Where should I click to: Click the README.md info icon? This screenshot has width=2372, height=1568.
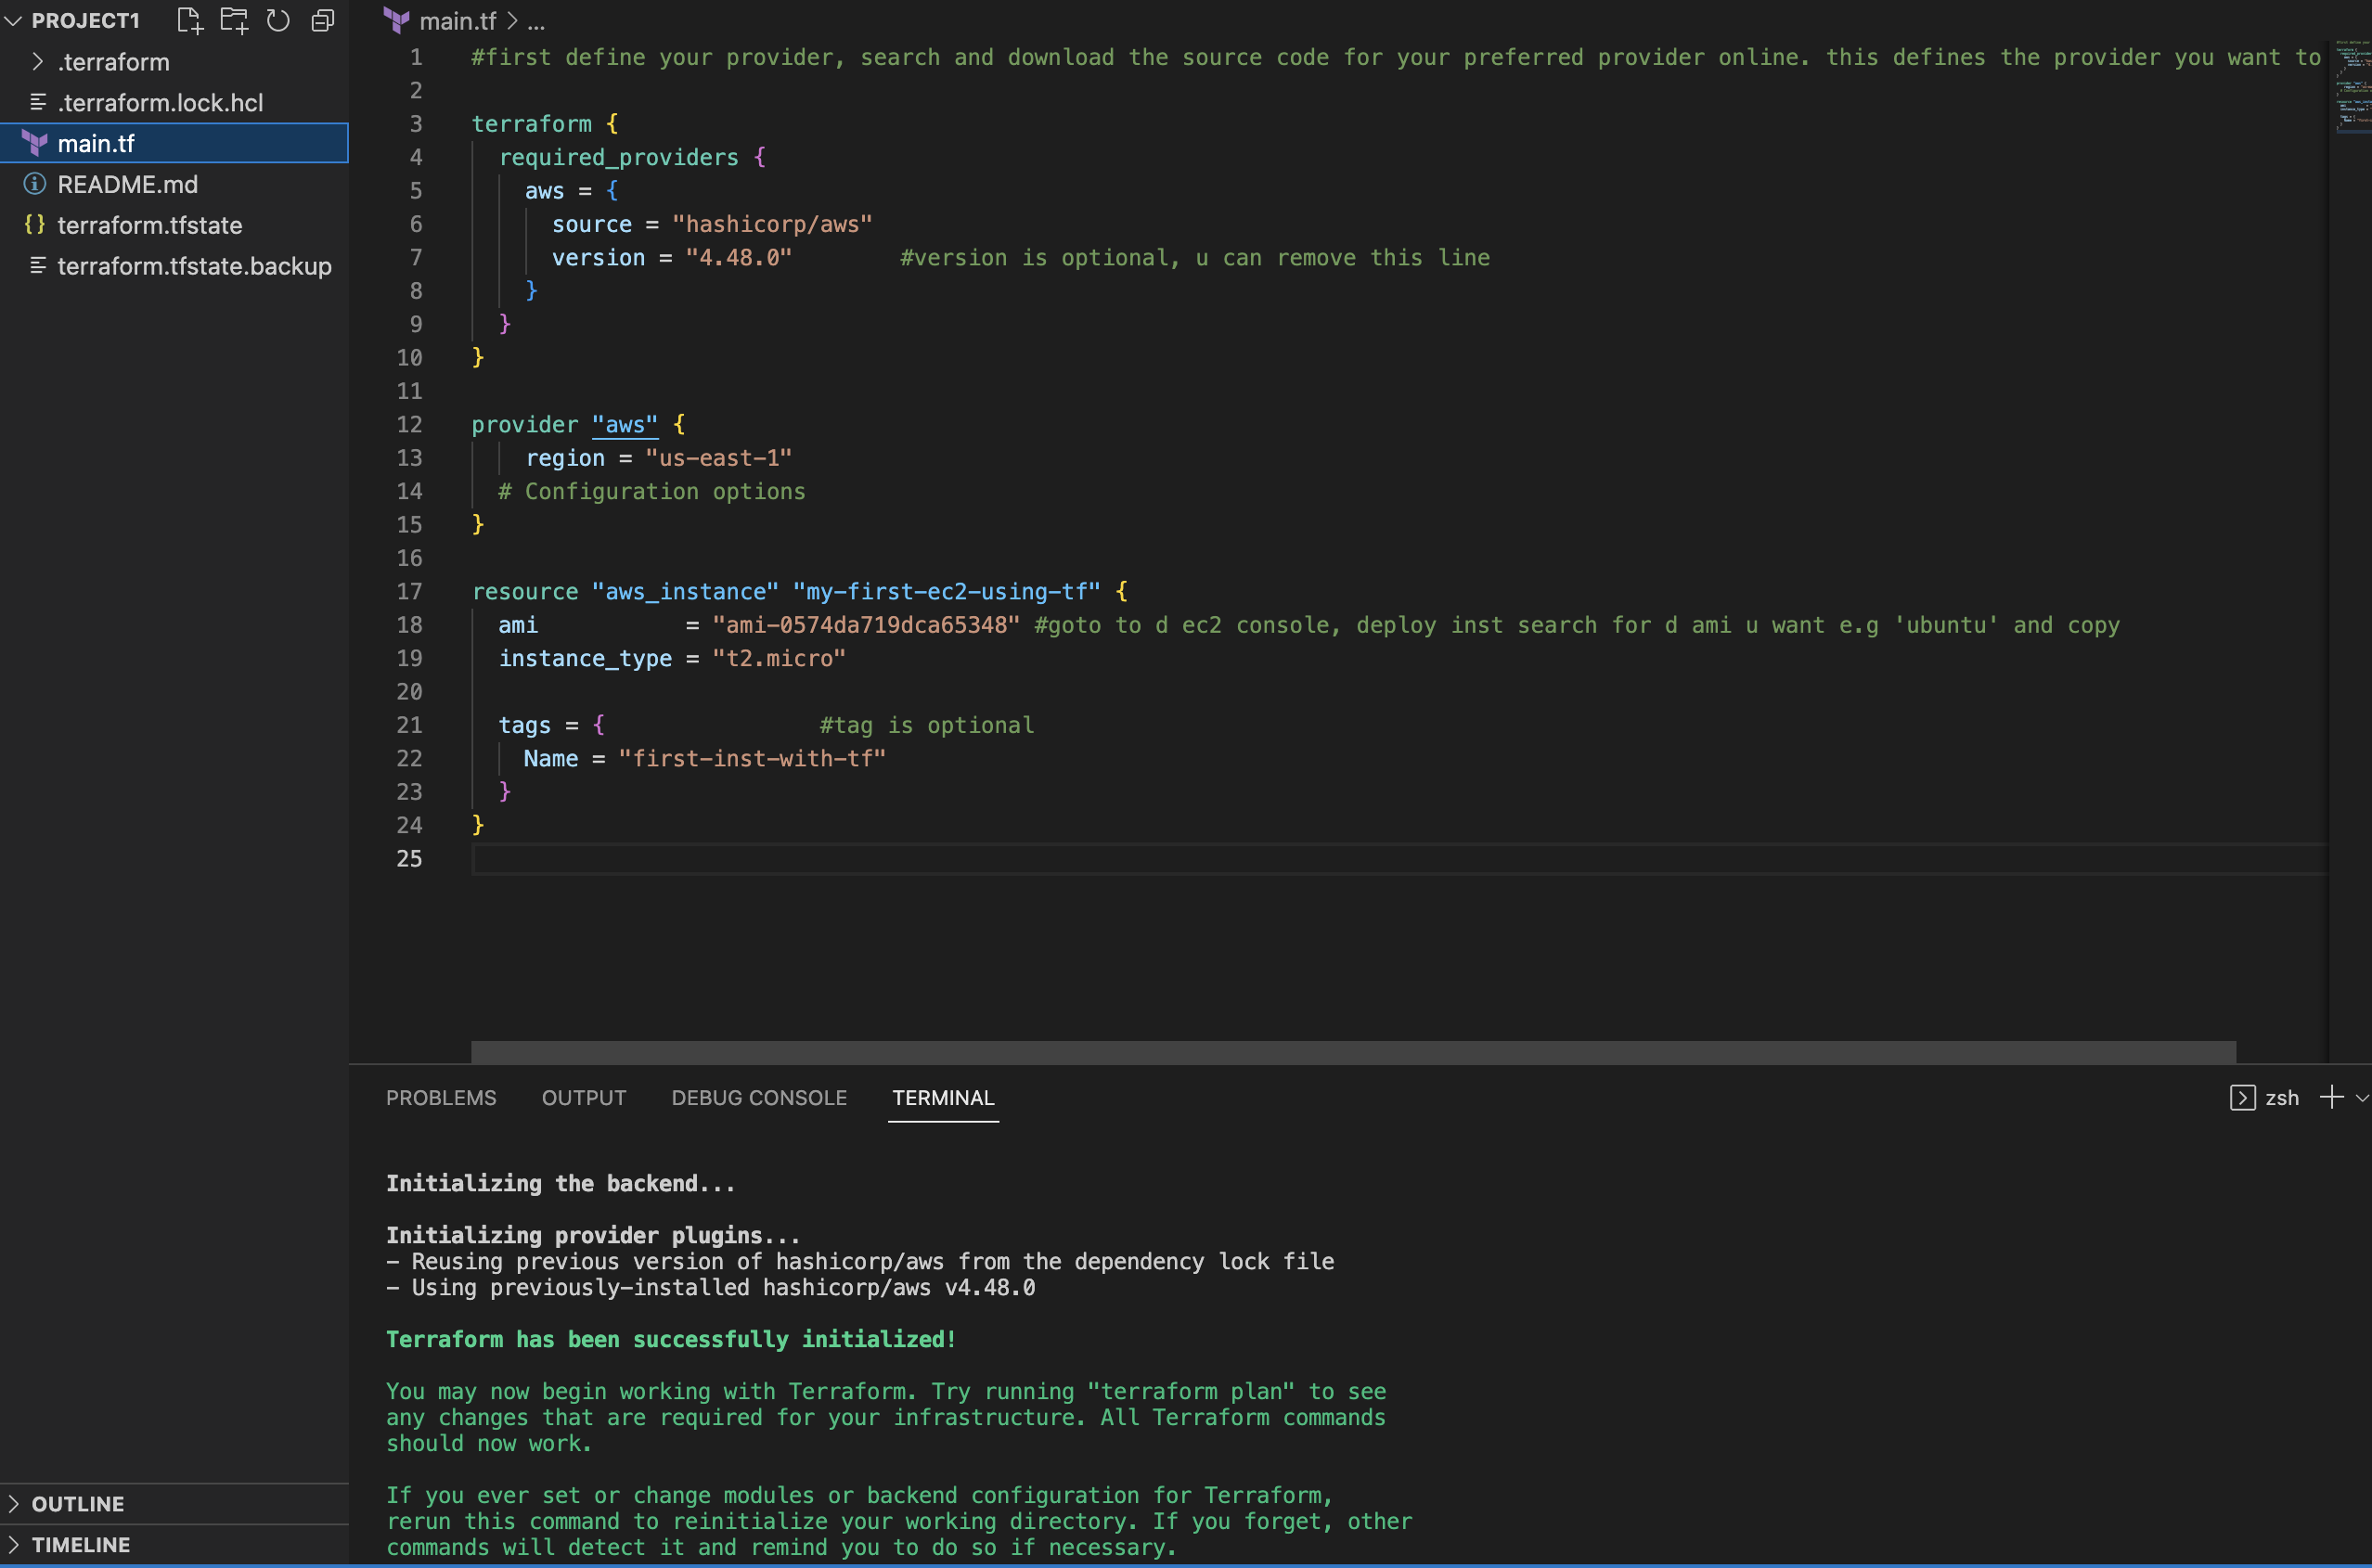tap(35, 184)
